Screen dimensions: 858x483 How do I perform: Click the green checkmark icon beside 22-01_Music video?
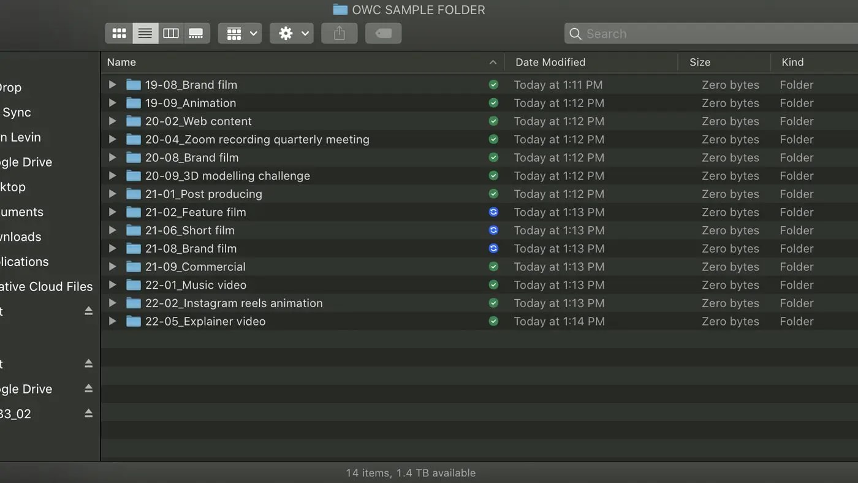click(x=493, y=285)
